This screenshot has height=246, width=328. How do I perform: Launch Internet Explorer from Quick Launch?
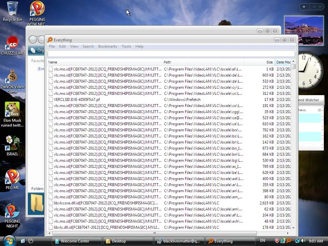pos(23,241)
